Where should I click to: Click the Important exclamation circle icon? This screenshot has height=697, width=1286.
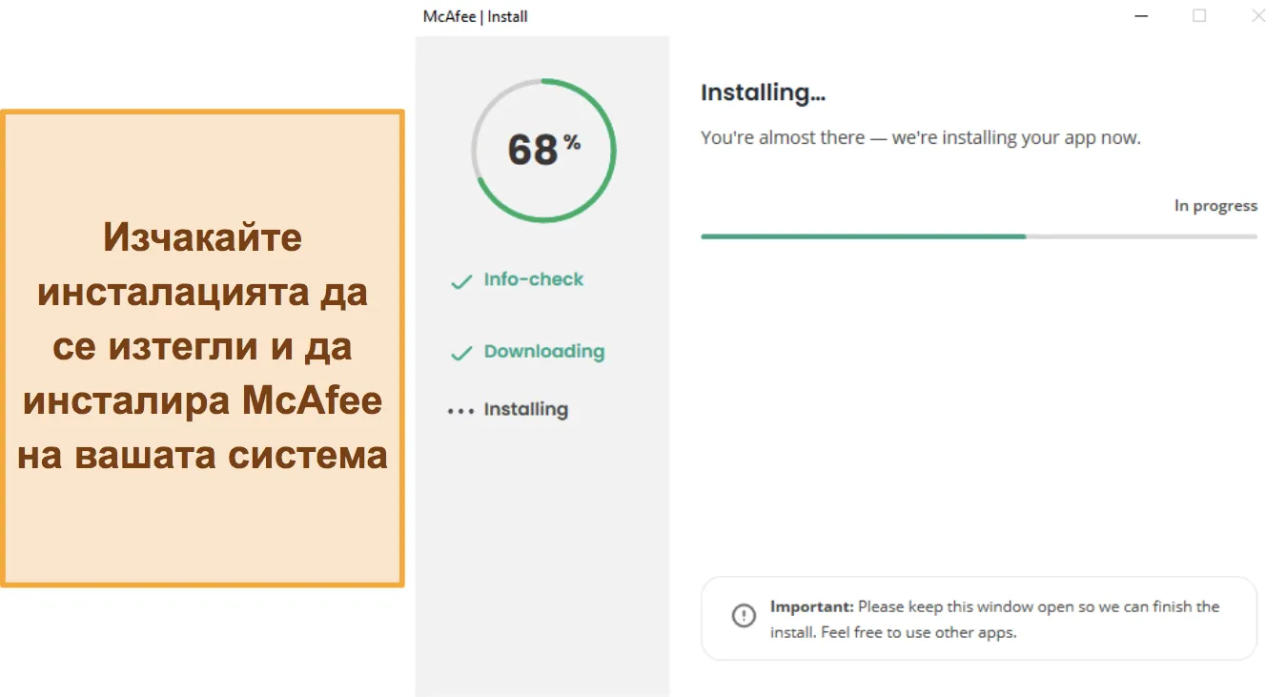(744, 616)
